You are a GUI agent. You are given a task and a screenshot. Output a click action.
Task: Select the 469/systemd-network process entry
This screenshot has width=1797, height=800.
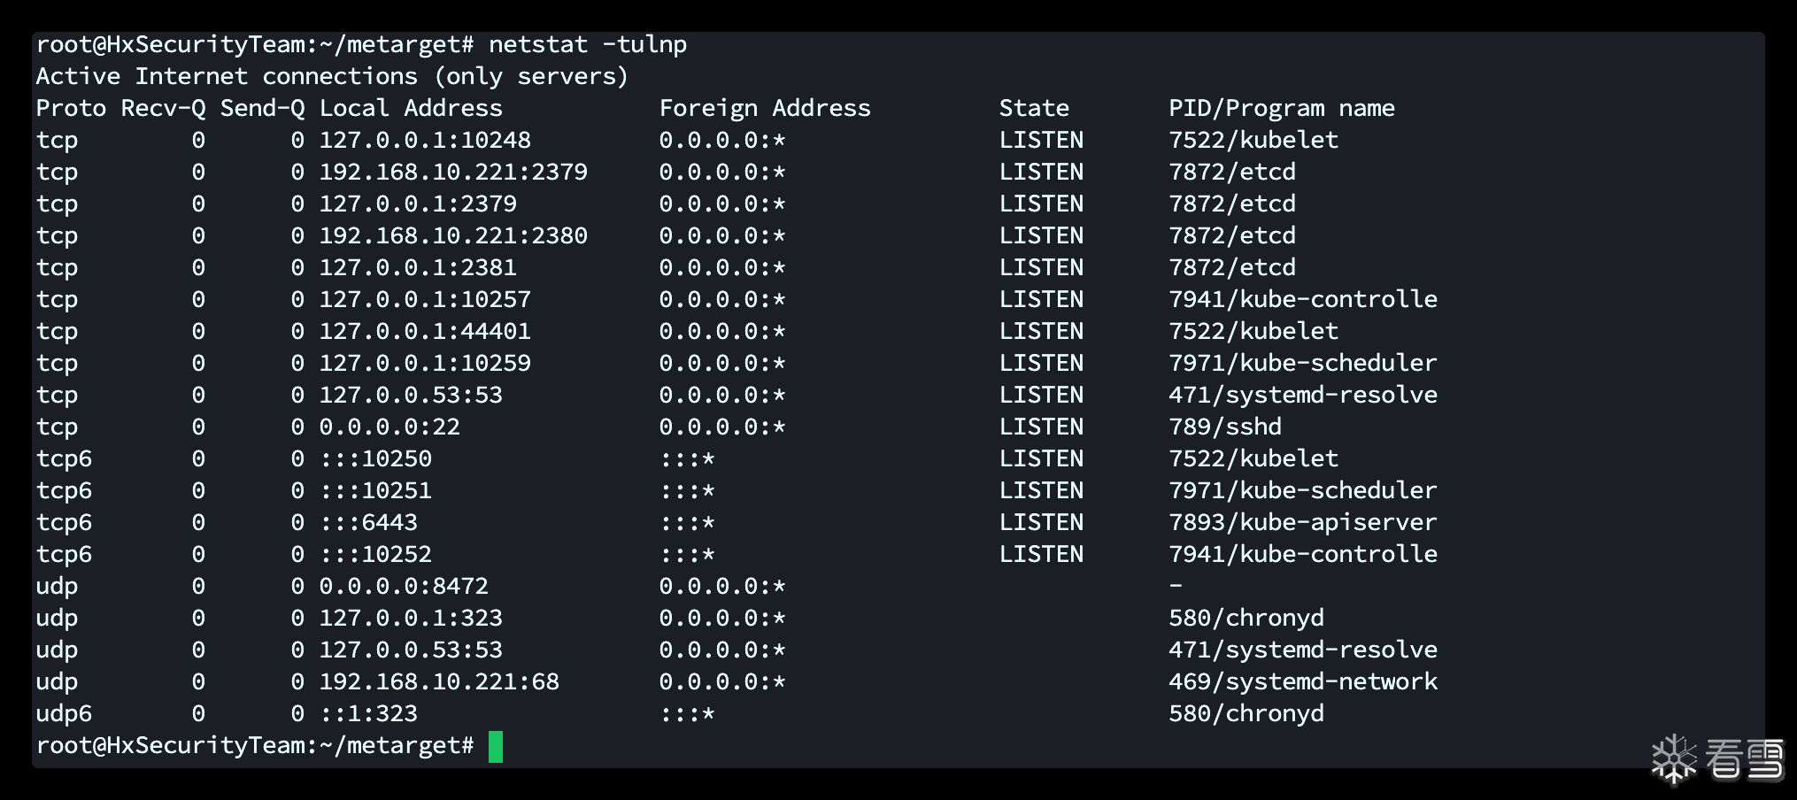[1302, 681]
